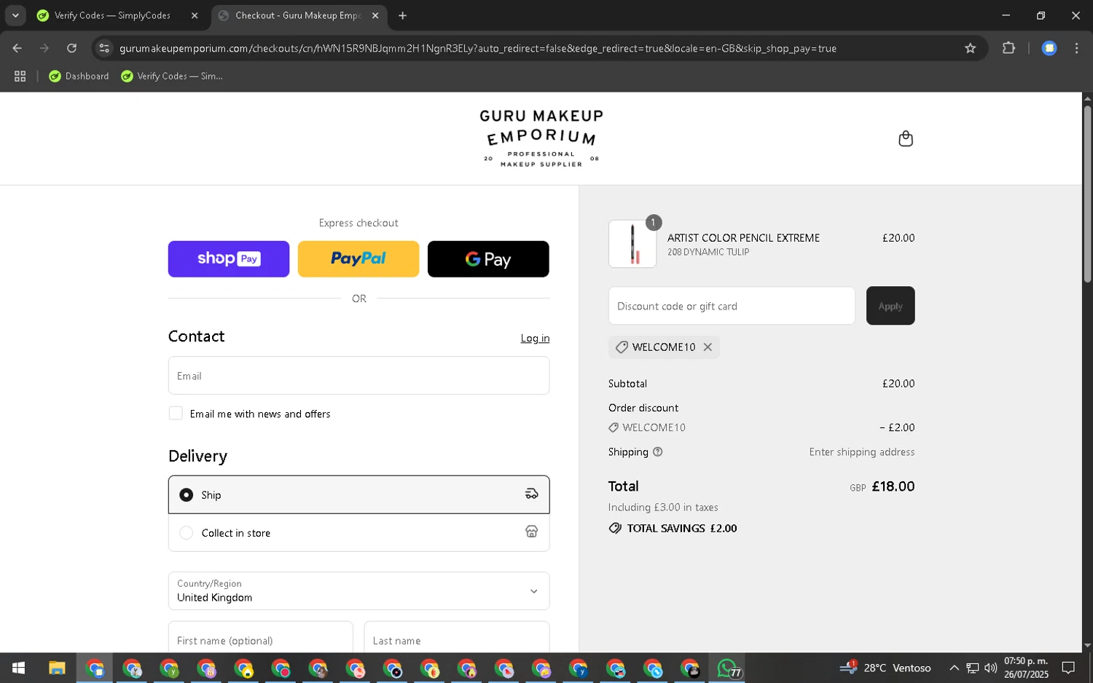Open the Chrome three-dot menu
The width and height of the screenshot is (1093, 683).
click(x=1076, y=48)
